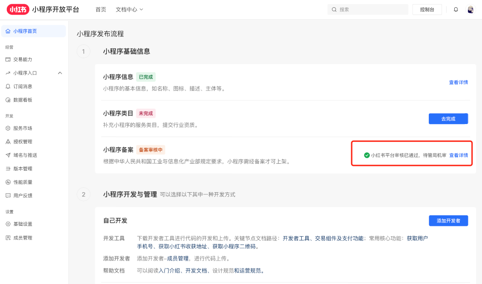
Task: Select the 订阅消息 bell icon
Action: pyautogui.click(x=8, y=86)
